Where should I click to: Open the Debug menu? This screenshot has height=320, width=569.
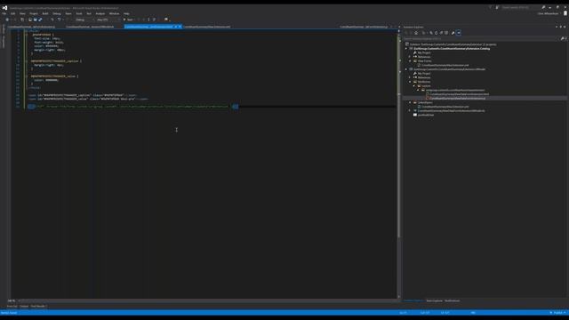tap(57, 13)
